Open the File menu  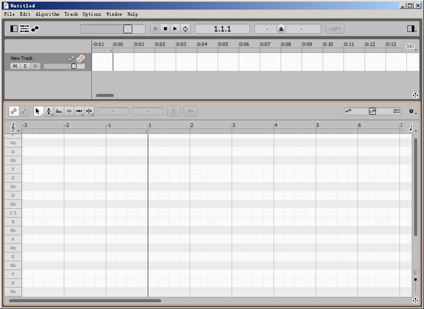9,14
